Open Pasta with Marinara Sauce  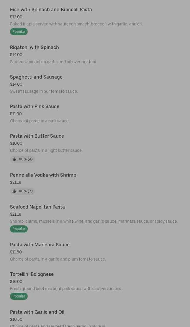(40, 245)
